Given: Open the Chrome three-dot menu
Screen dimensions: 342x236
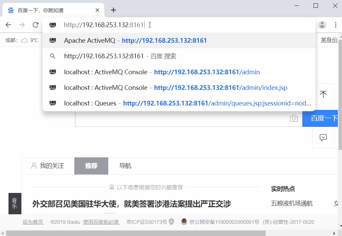Looking at the screenshot, I should [x=336, y=25].
